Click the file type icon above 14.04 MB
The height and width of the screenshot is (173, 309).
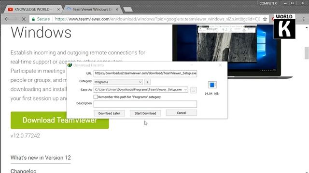point(212,85)
